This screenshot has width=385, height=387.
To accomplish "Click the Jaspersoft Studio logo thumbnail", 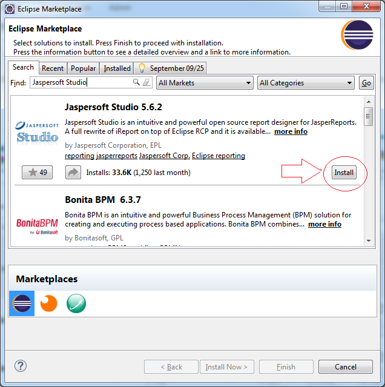I will pyautogui.click(x=37, y=133).
